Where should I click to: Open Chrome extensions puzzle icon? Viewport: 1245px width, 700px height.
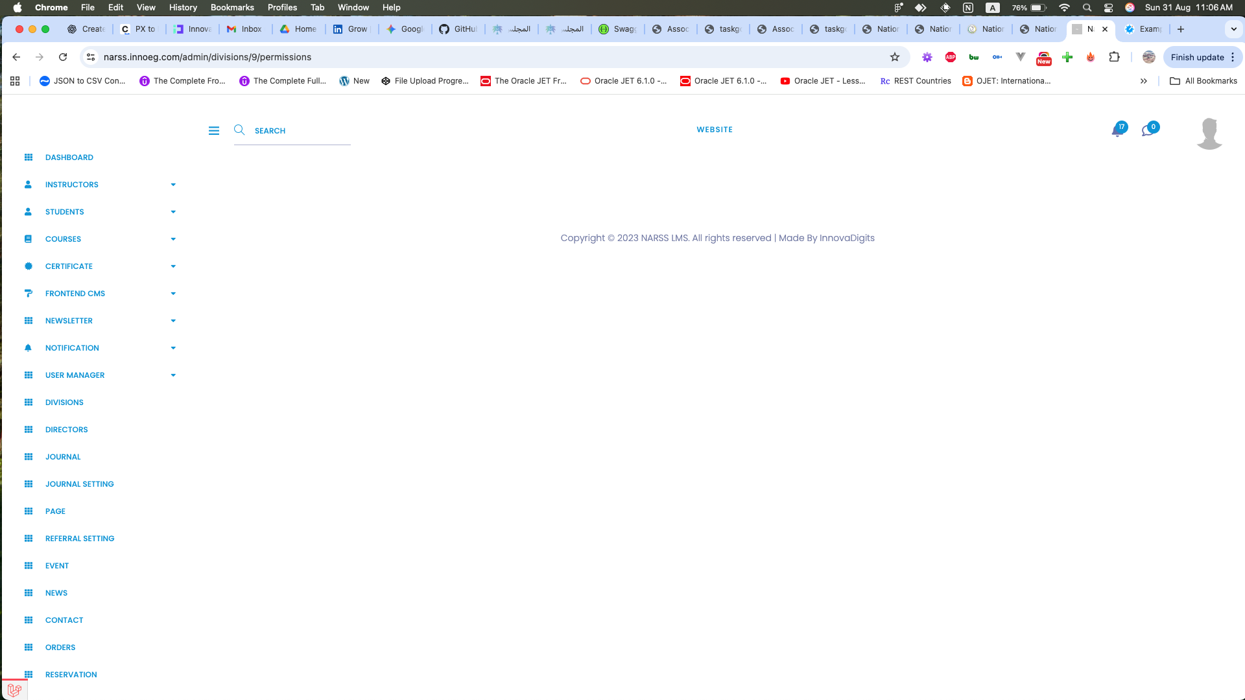(x=1114, y=57)
